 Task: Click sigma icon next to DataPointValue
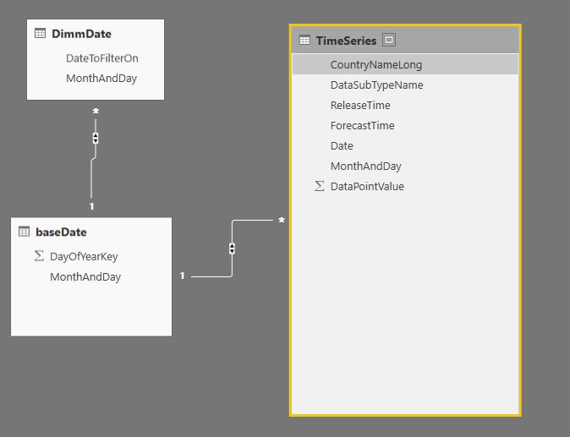tap(319, 186)
